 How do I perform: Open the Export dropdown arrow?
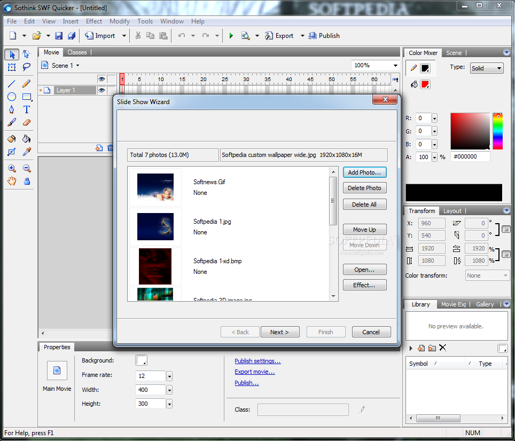[x=302, y=35]
